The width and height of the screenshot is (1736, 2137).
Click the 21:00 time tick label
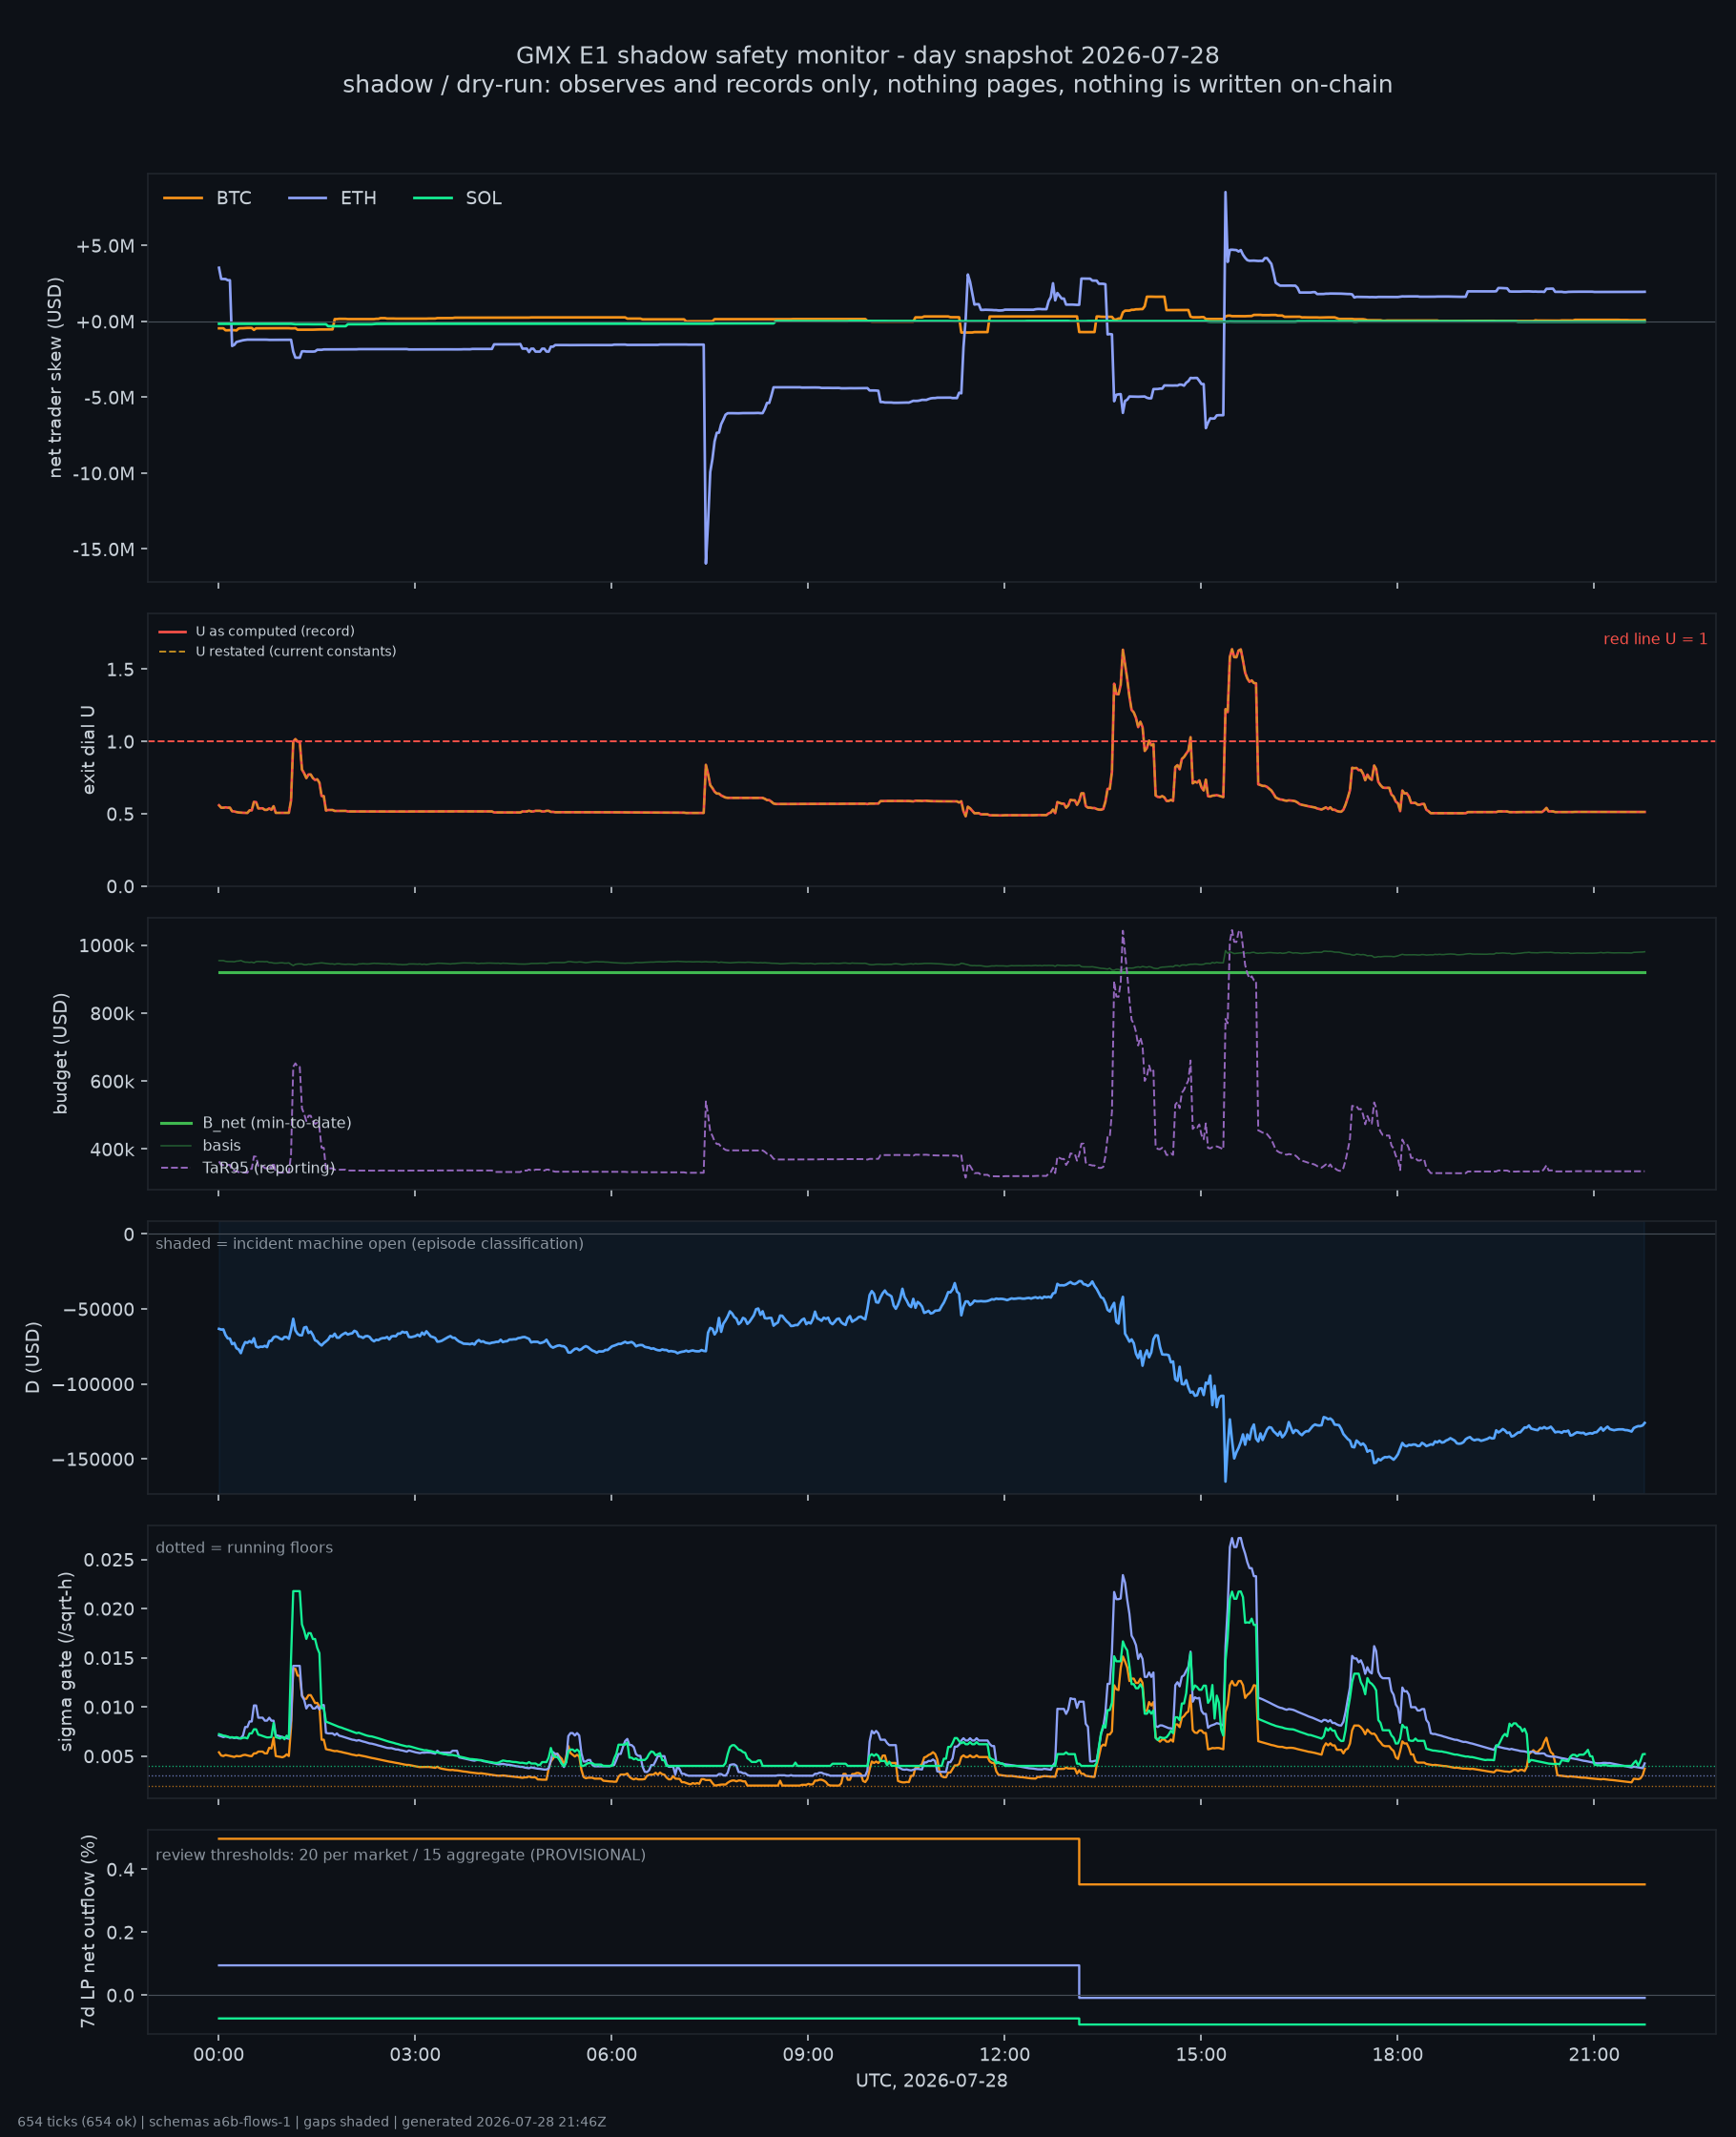(1594, 2055)
